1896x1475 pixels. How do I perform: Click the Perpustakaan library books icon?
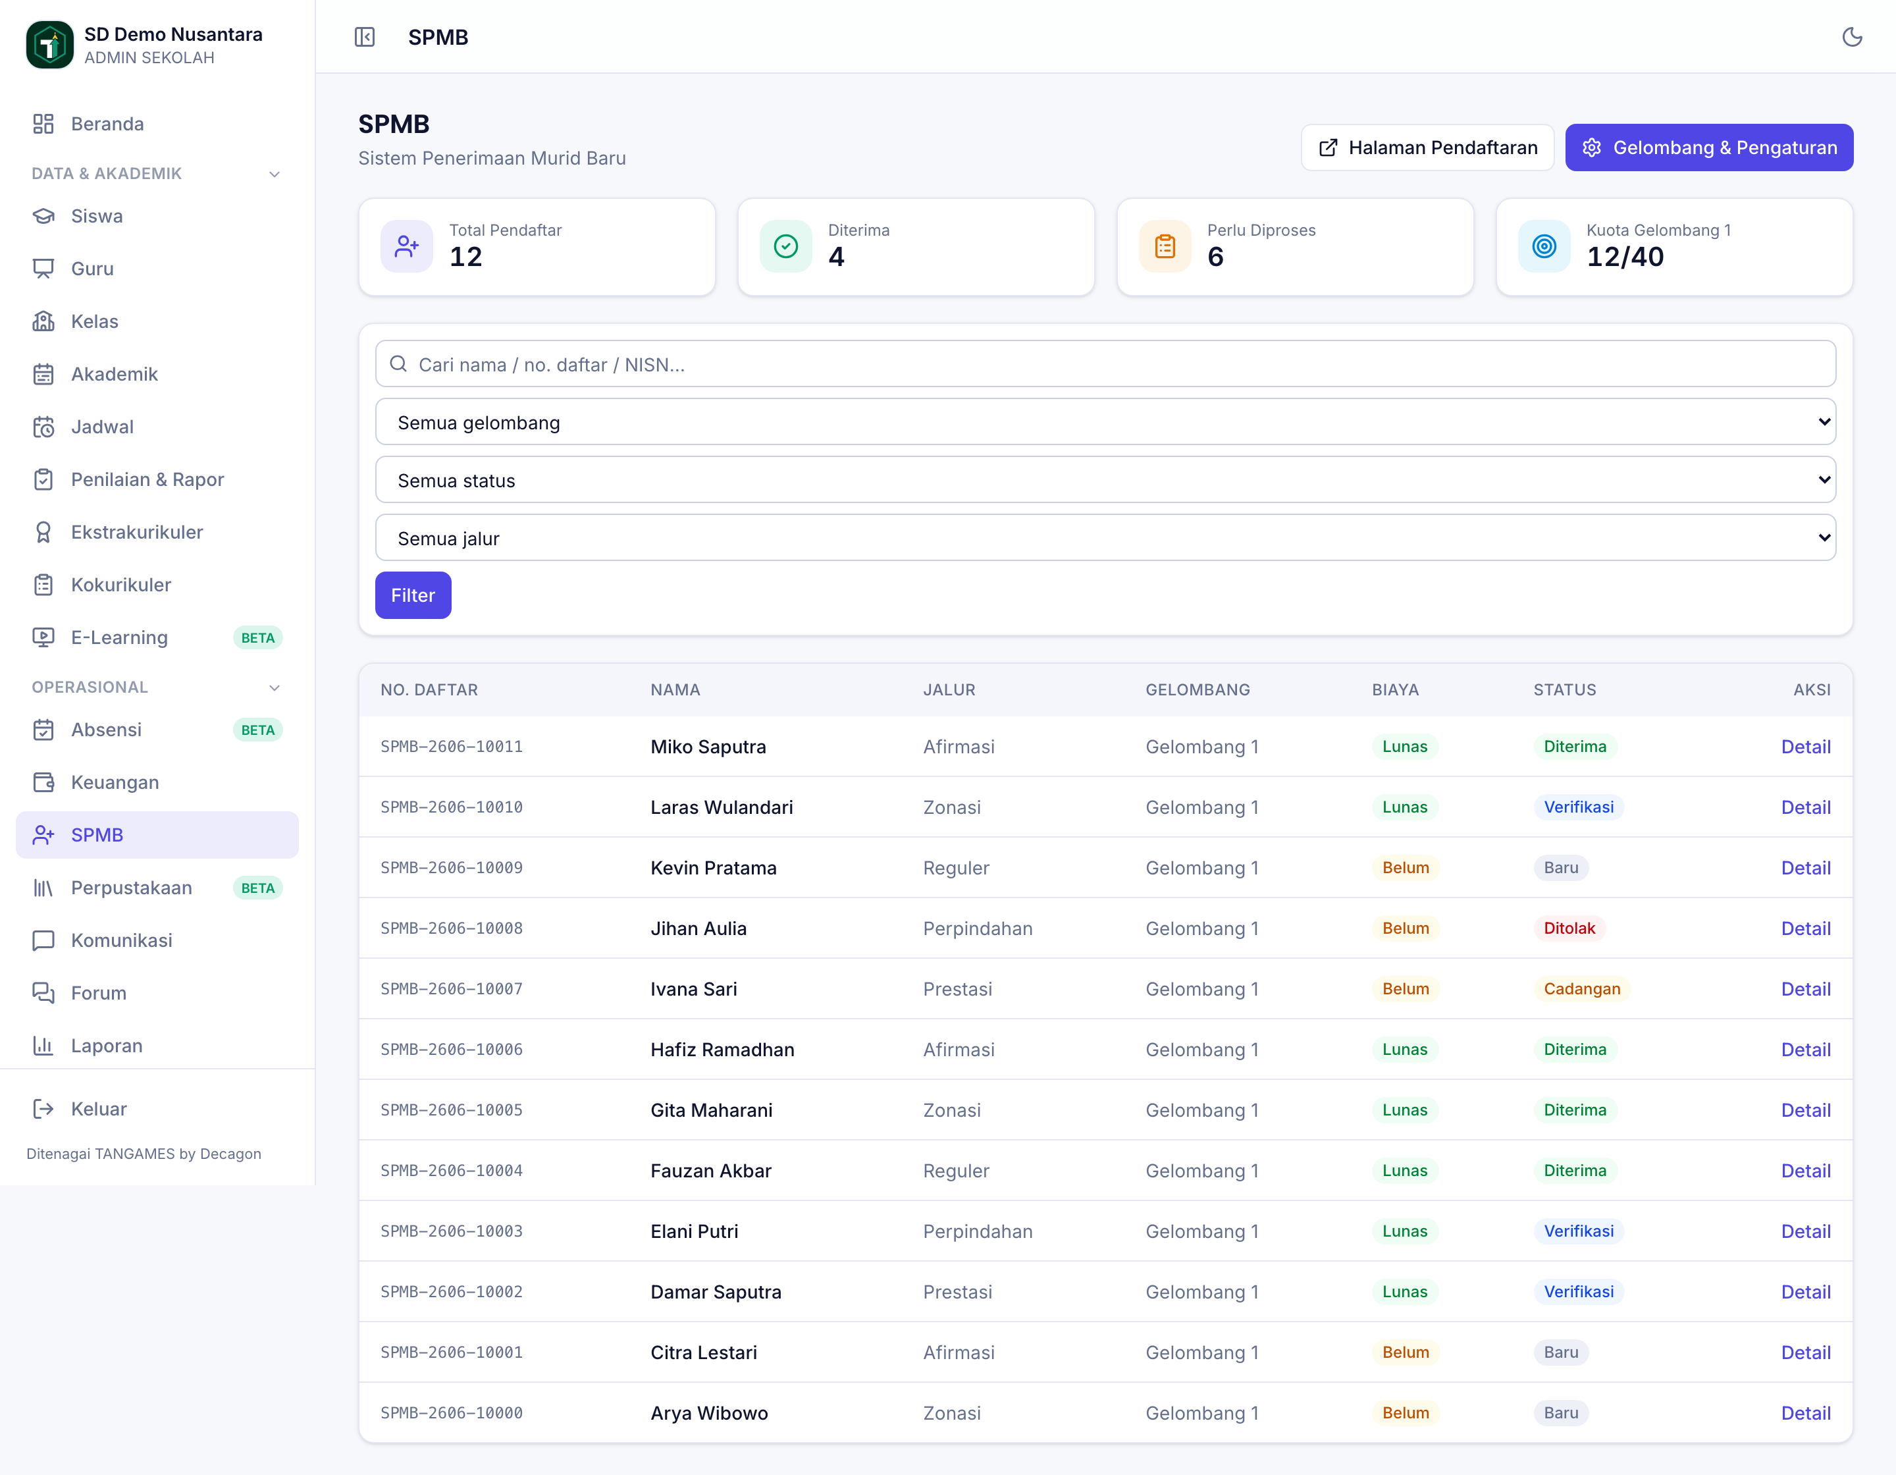coord(43,887)
